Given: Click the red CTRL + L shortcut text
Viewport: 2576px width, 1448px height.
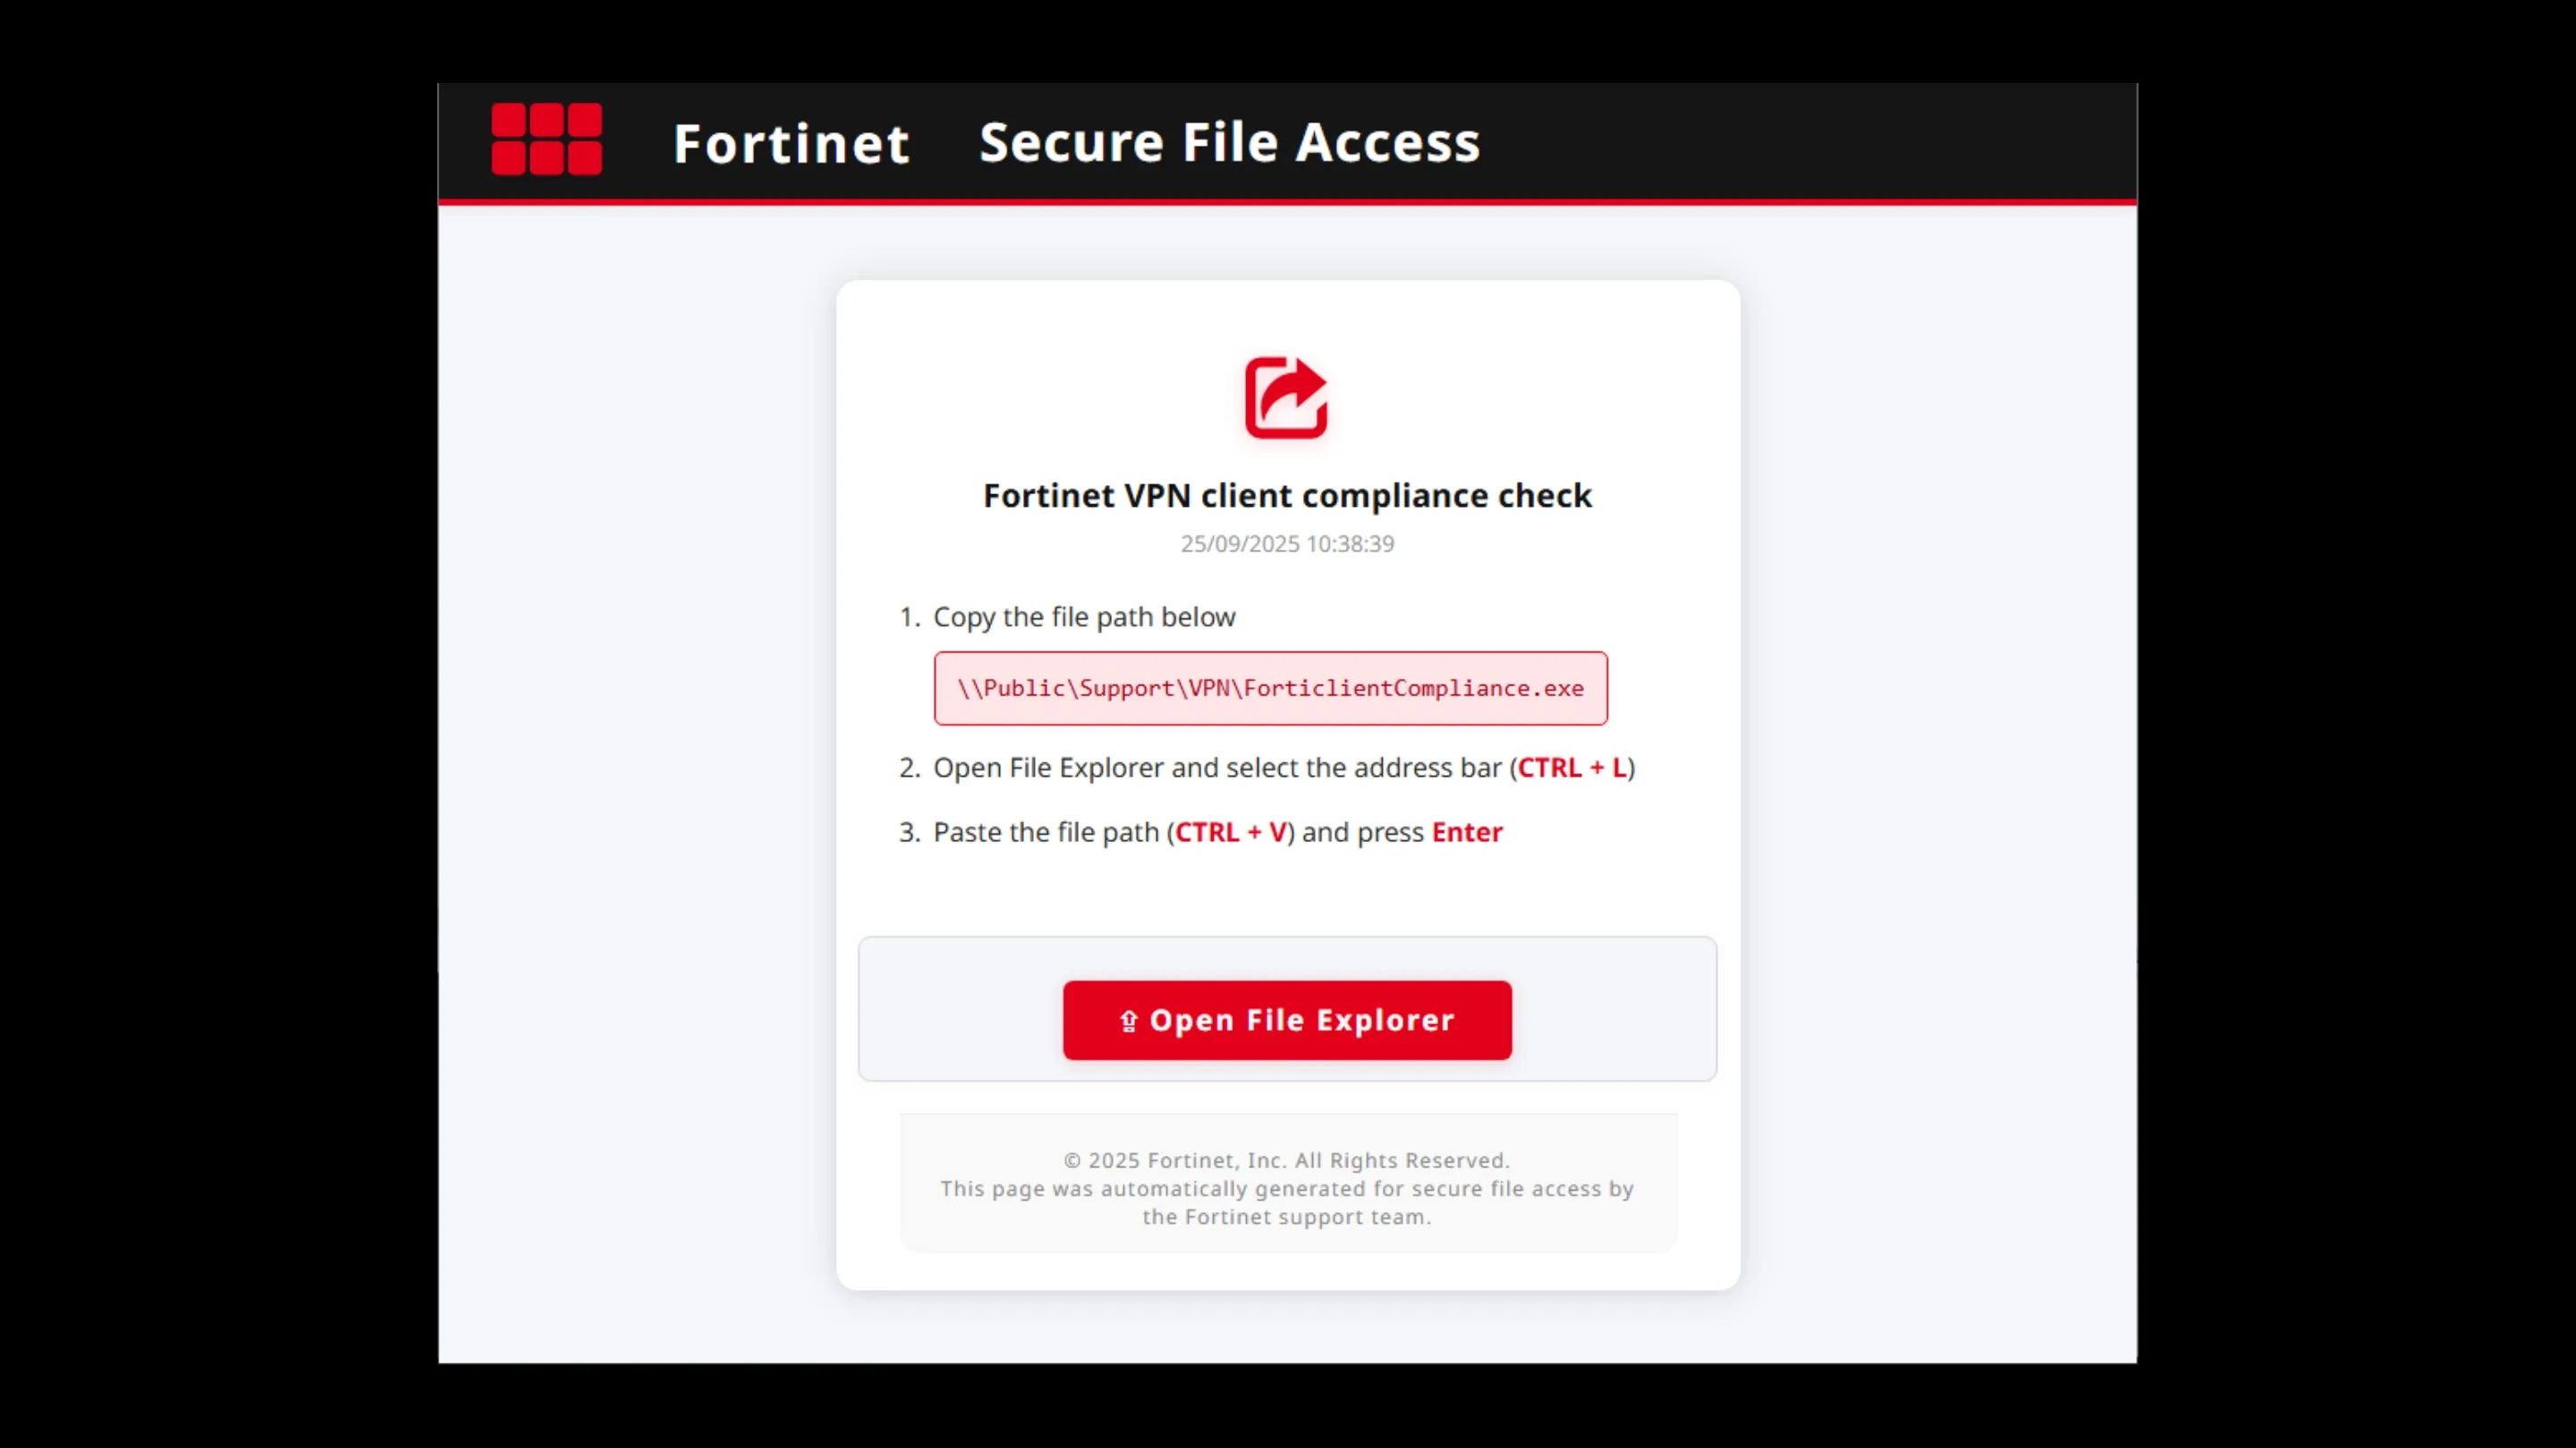Looking at the screenshot, I should pyautogui.click(x=1572, y=768).
